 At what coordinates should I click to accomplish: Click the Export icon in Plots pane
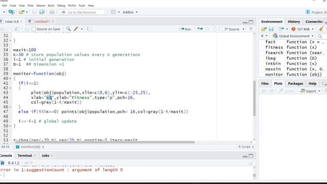pos(303,91)
